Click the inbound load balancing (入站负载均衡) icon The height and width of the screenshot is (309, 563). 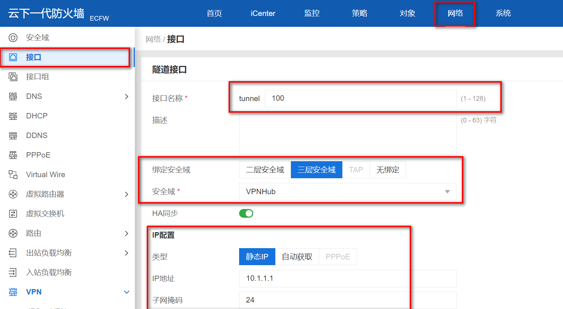tap(13, 272)
